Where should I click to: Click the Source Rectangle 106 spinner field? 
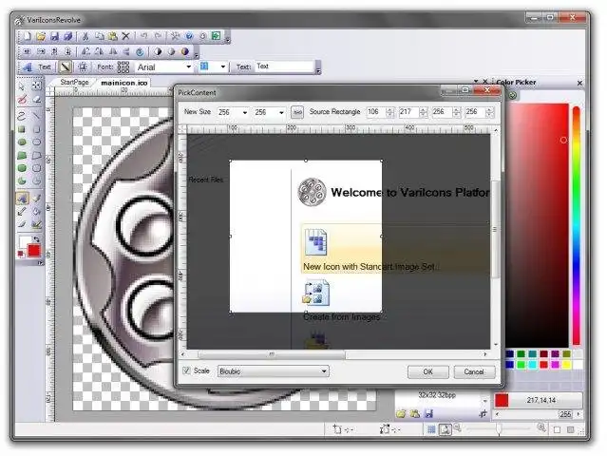380,112
